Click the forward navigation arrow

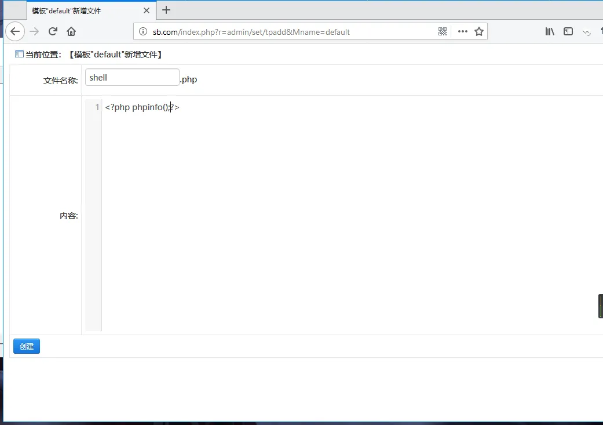[x=34, y=31]
